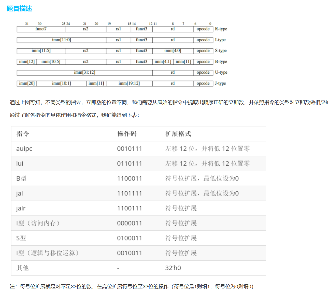328x293 pixels.
Task: Click the 32'h0 cell in the last row
Action: (173, 268)
